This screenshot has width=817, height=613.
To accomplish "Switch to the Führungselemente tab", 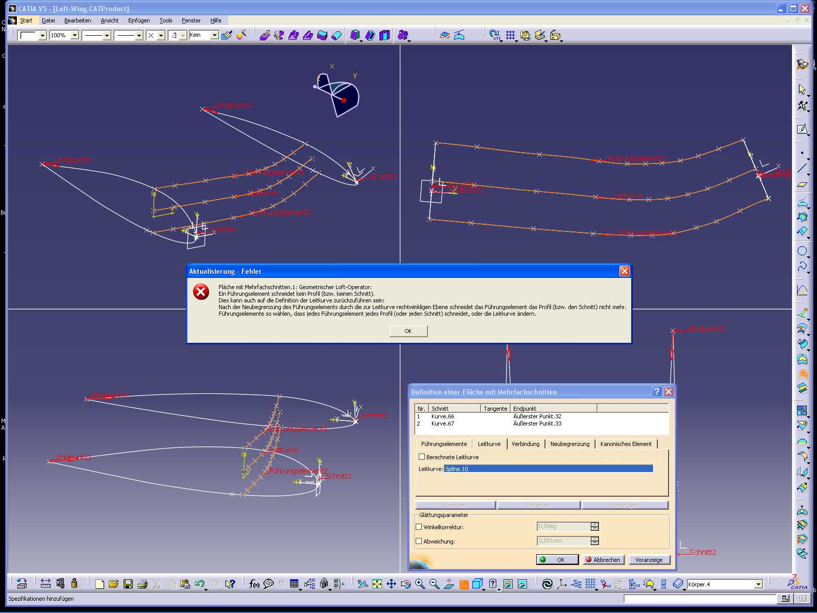I will (444, 444).
